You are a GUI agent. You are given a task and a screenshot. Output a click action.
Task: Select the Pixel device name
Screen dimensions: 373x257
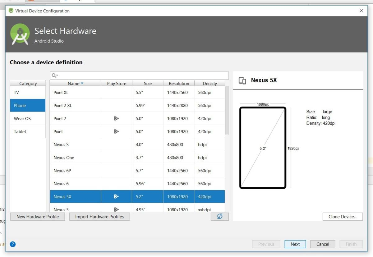coord(58,132)
